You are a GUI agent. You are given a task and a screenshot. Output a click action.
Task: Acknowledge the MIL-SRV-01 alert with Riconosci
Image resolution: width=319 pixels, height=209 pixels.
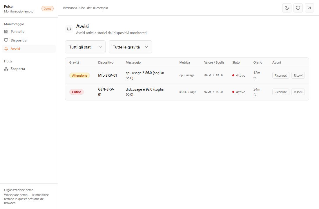click(281, 75)
